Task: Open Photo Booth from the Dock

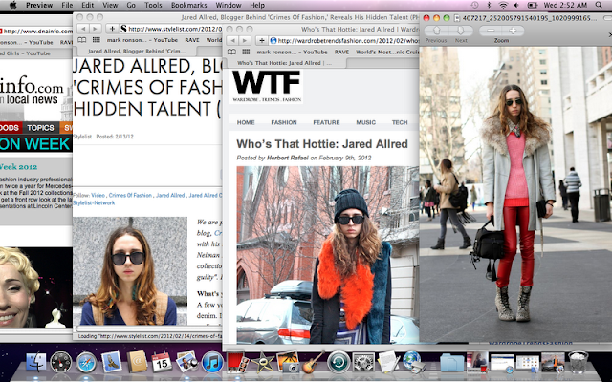Action: [x=238, y=362]
